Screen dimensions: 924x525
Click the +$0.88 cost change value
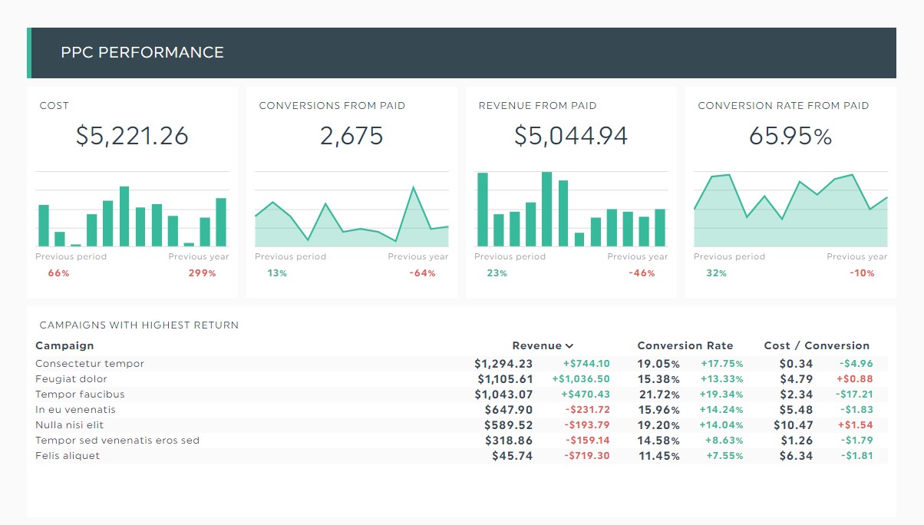coord(855,379)
